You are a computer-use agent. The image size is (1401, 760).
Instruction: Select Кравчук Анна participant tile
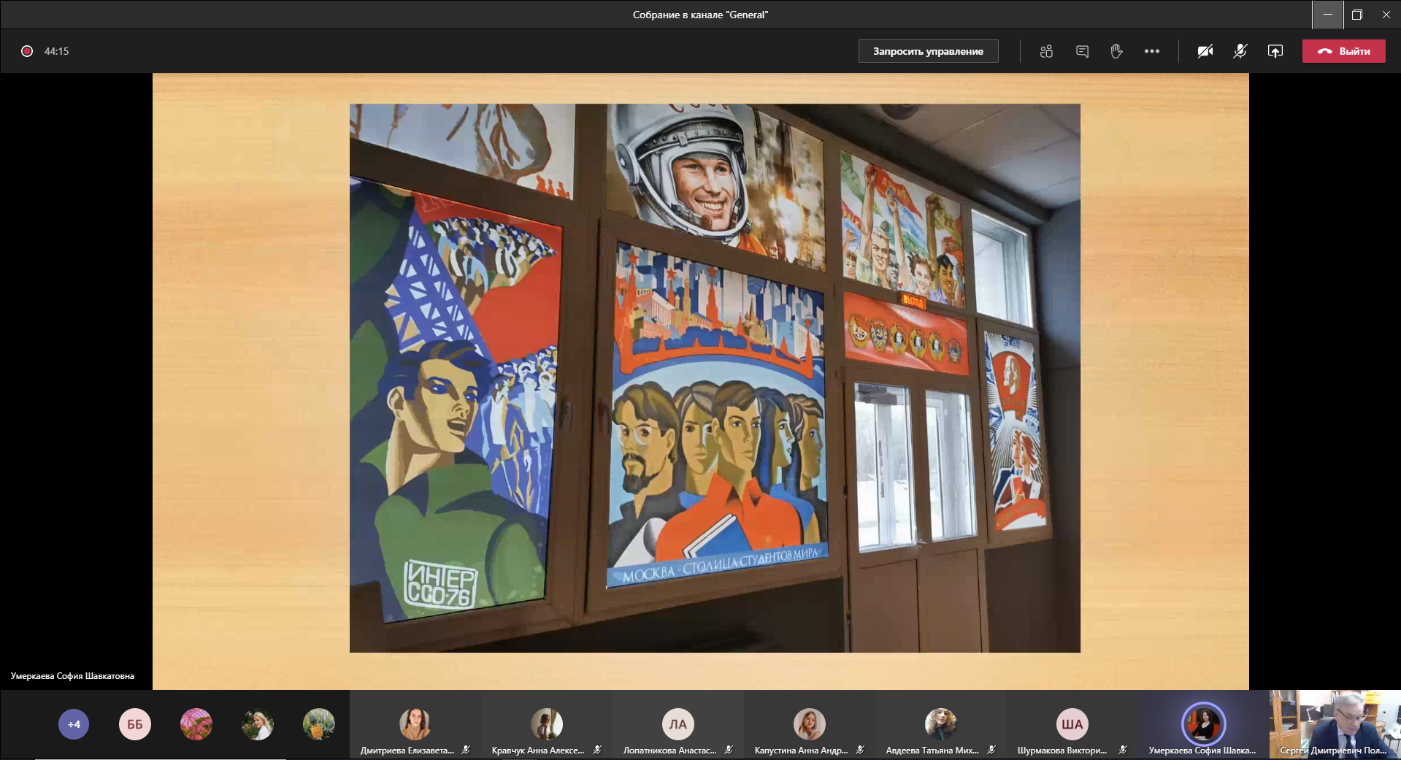546,726
